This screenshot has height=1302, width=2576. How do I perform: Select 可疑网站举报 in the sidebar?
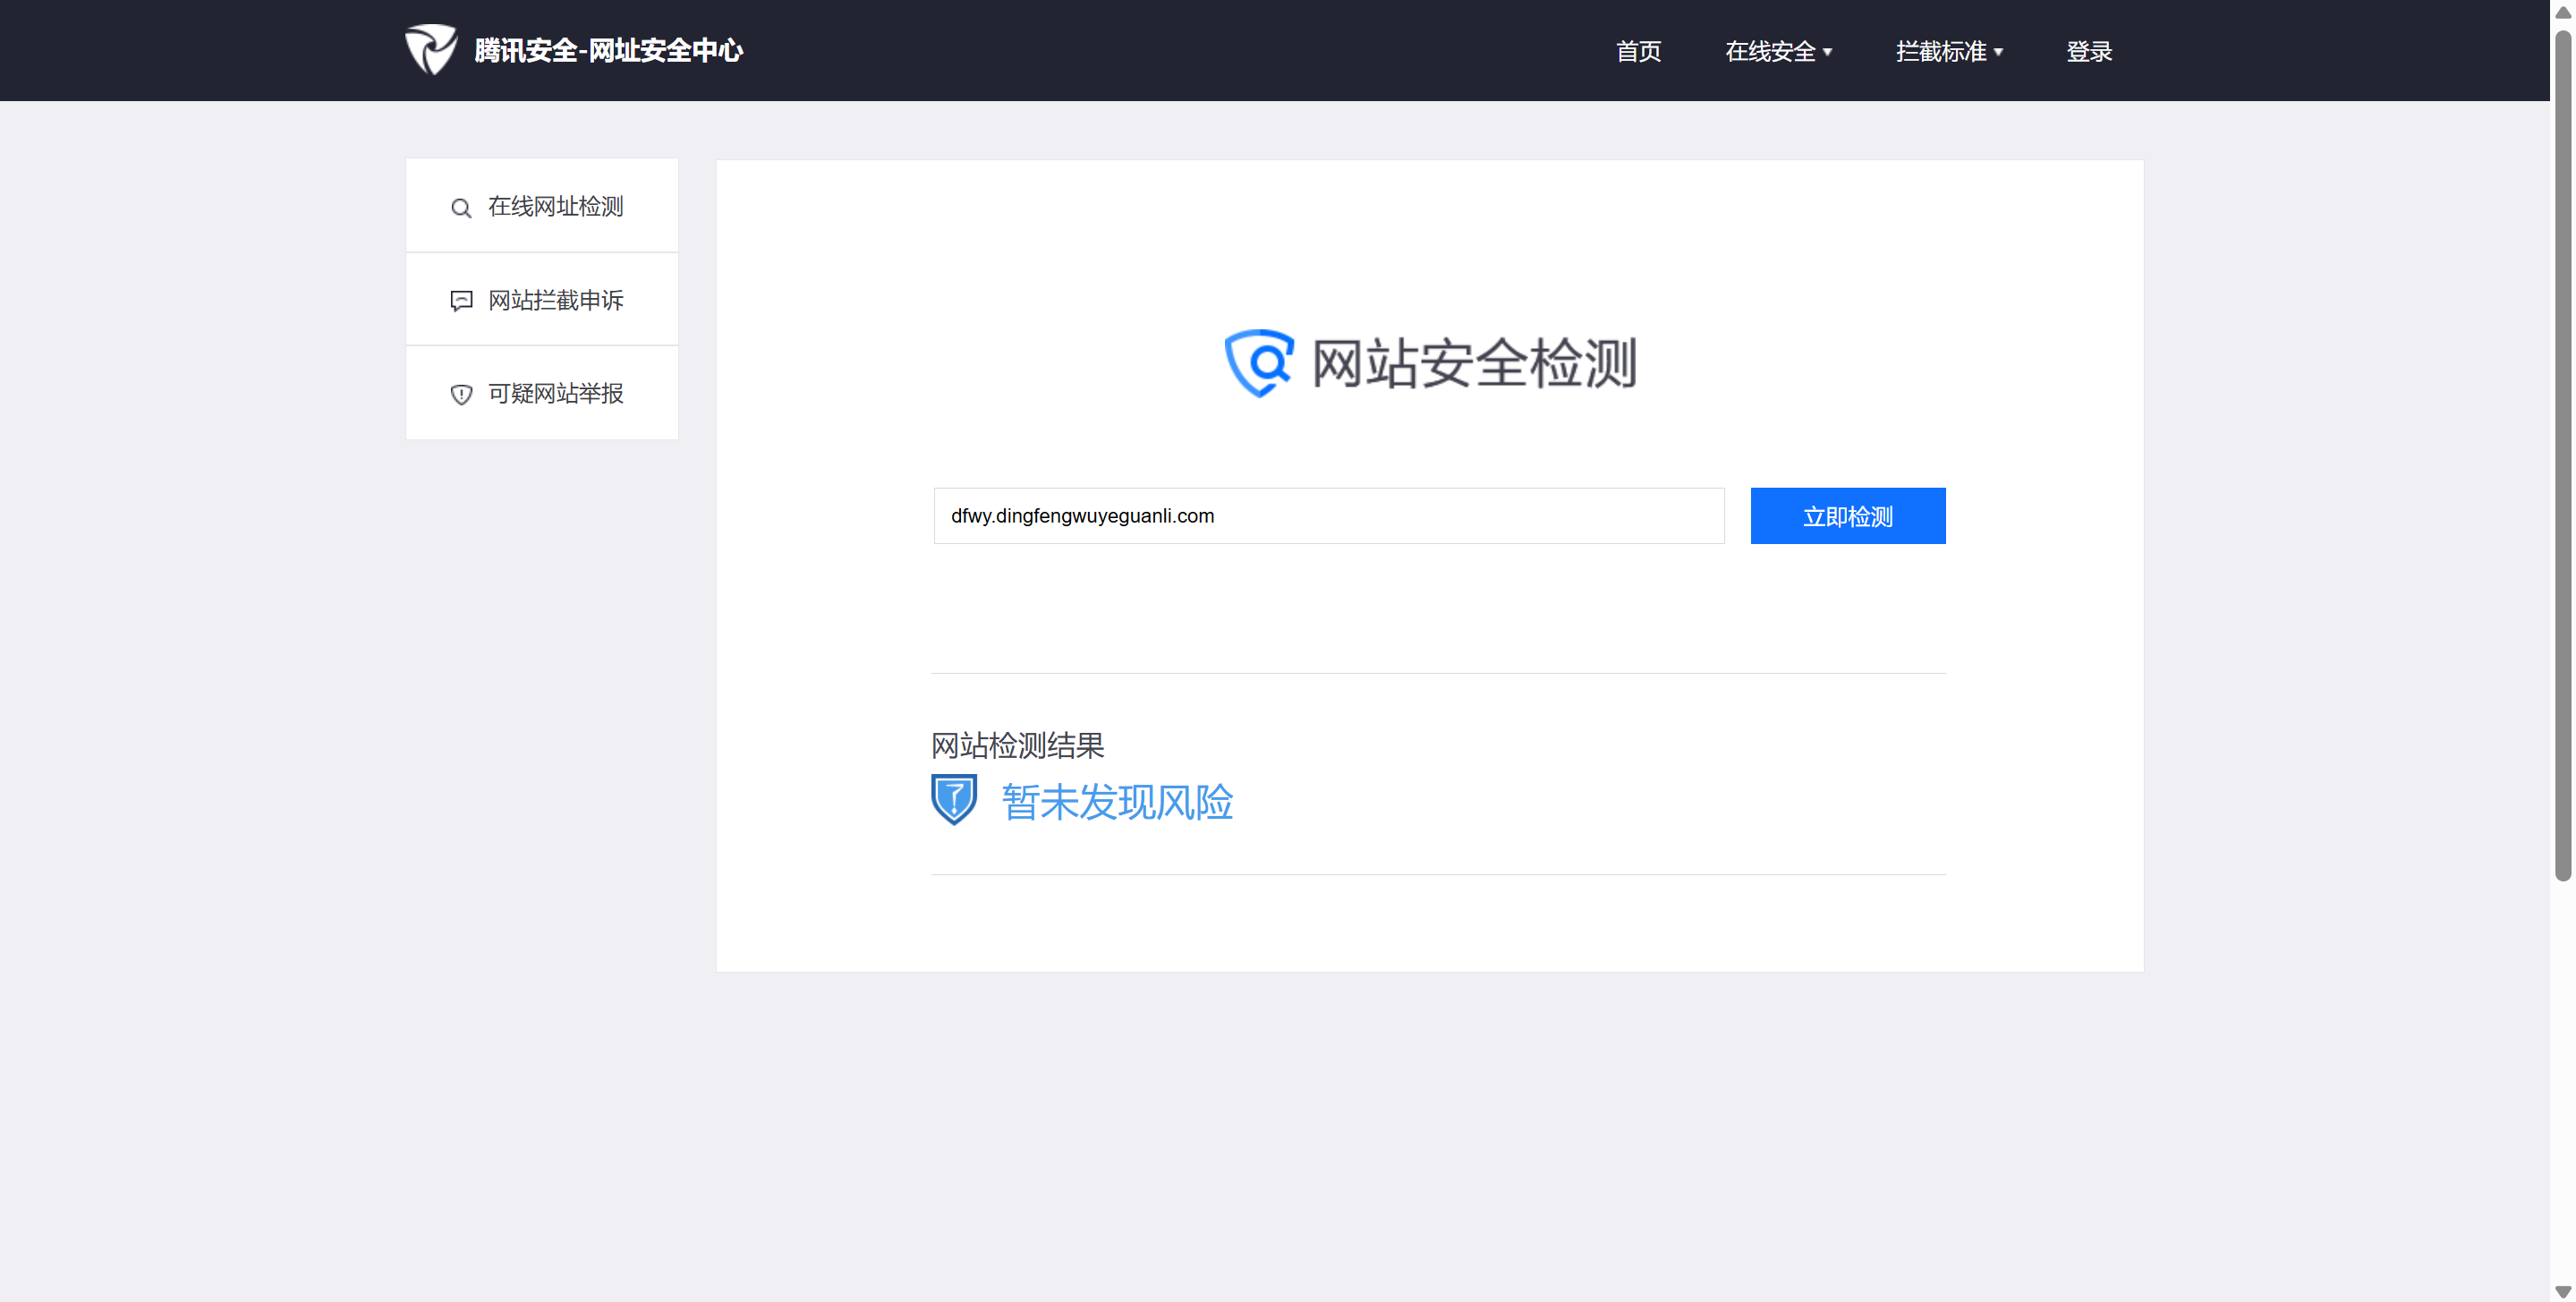tap(555, 393)
